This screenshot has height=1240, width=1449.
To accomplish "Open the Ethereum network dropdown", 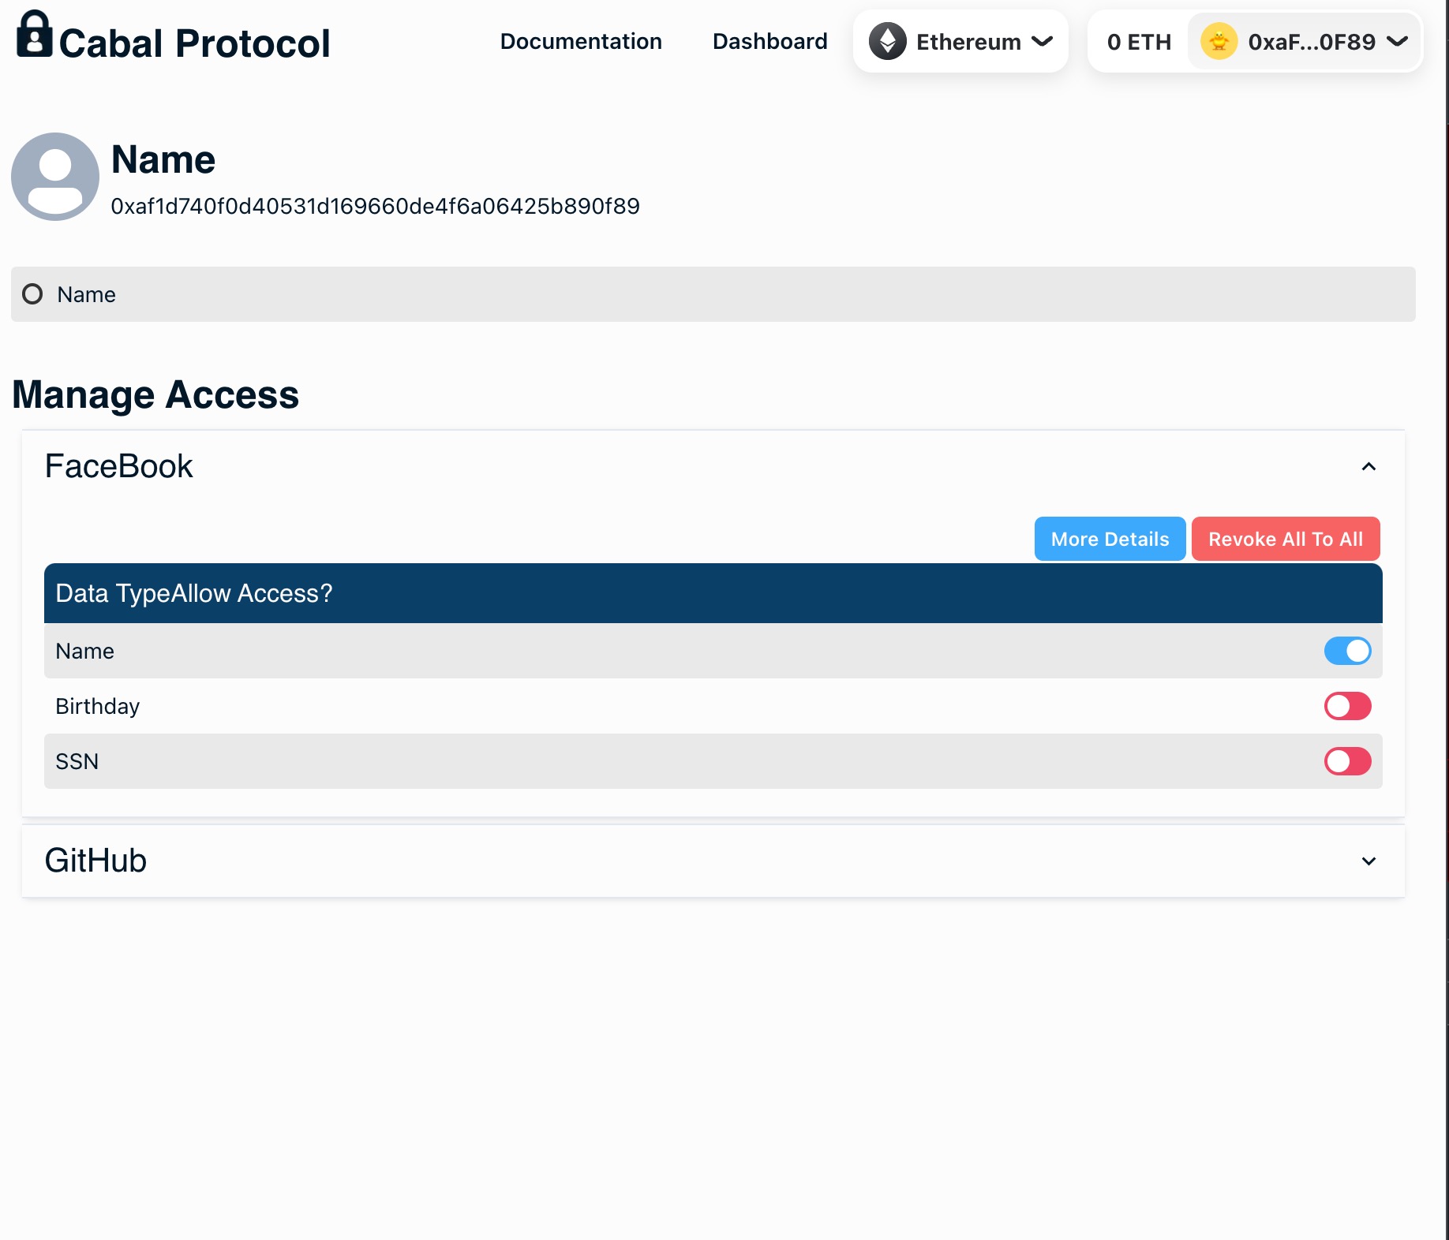I will (960, 41).
